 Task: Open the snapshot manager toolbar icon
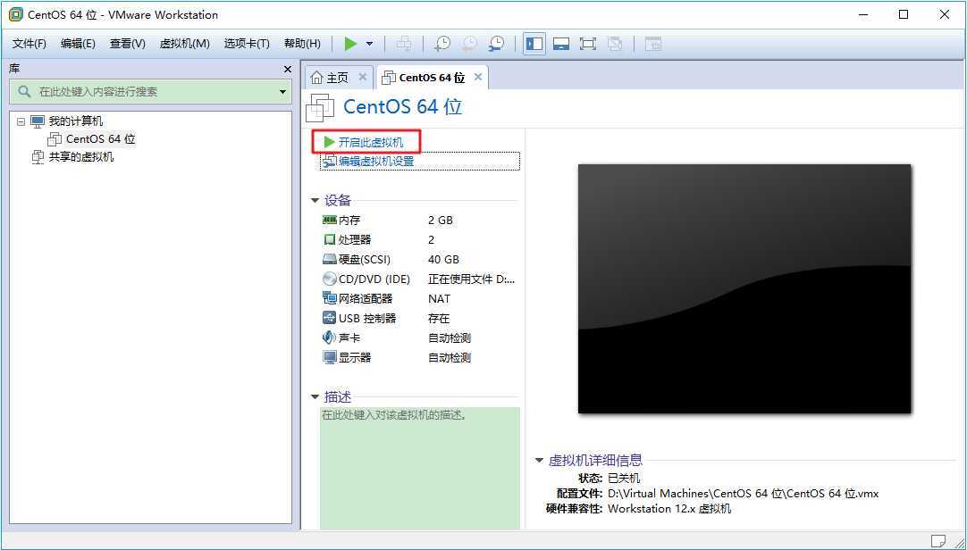point(496,44)
